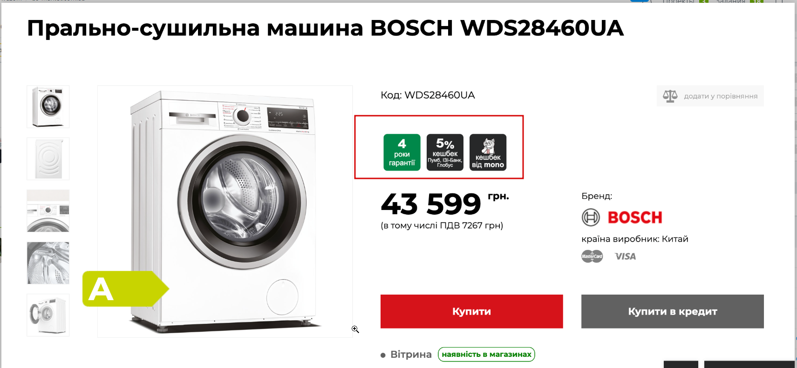Open the 5% кешбек badge
Viewport: 797px width, 368px height.
(445, 152)
